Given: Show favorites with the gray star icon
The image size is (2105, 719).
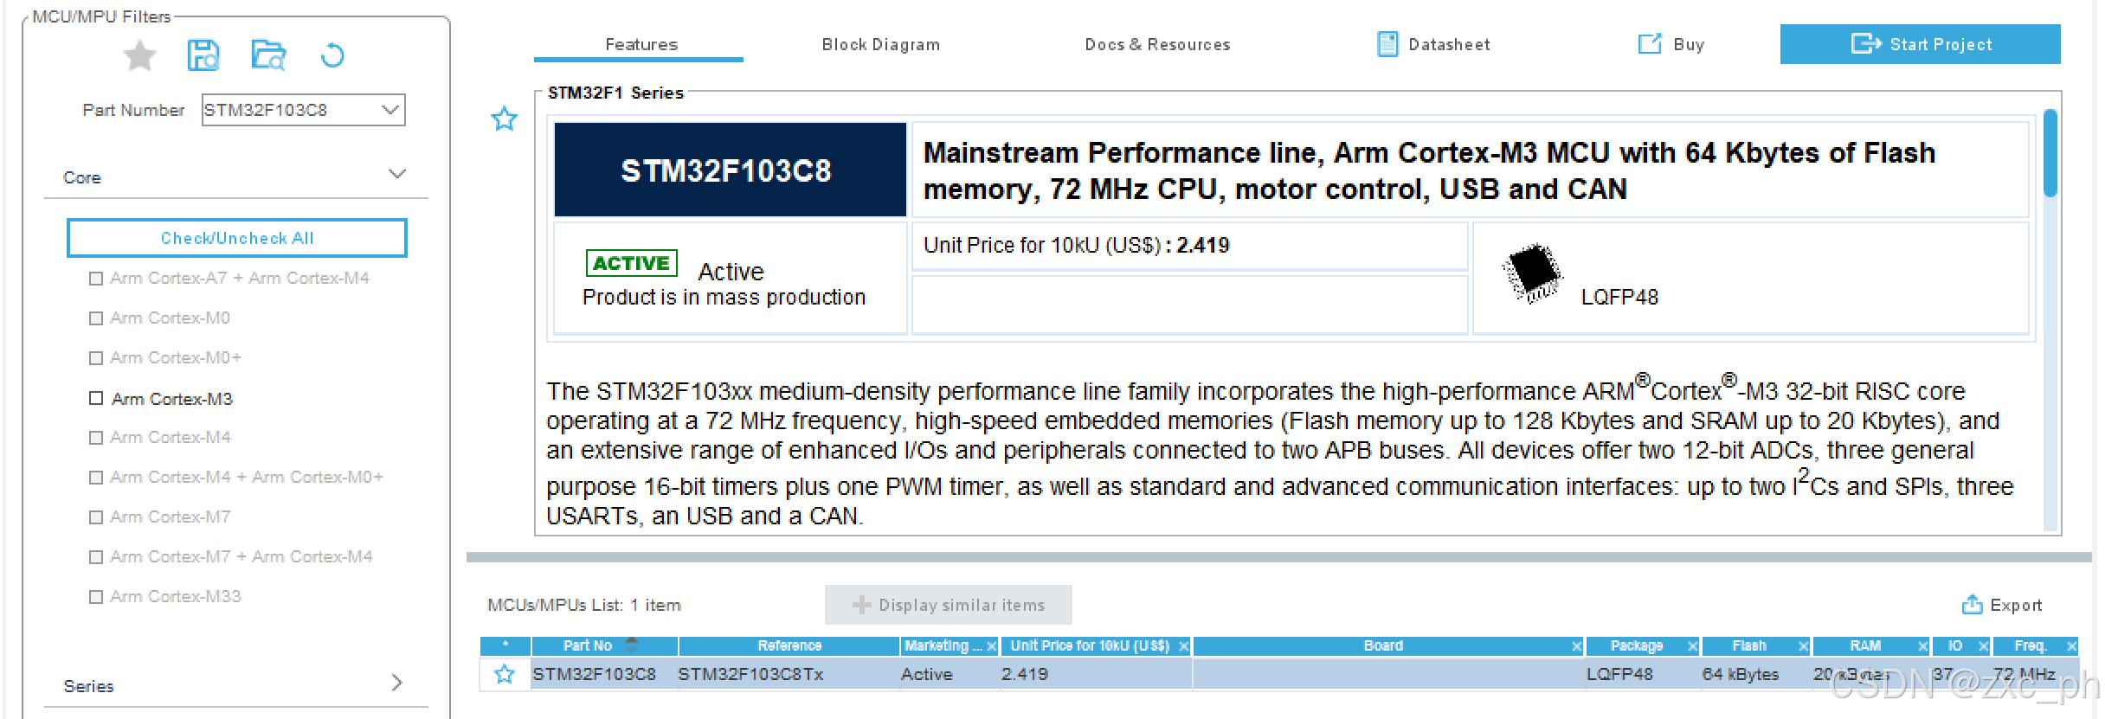Looking at the screenshot, I should point(139,56).
